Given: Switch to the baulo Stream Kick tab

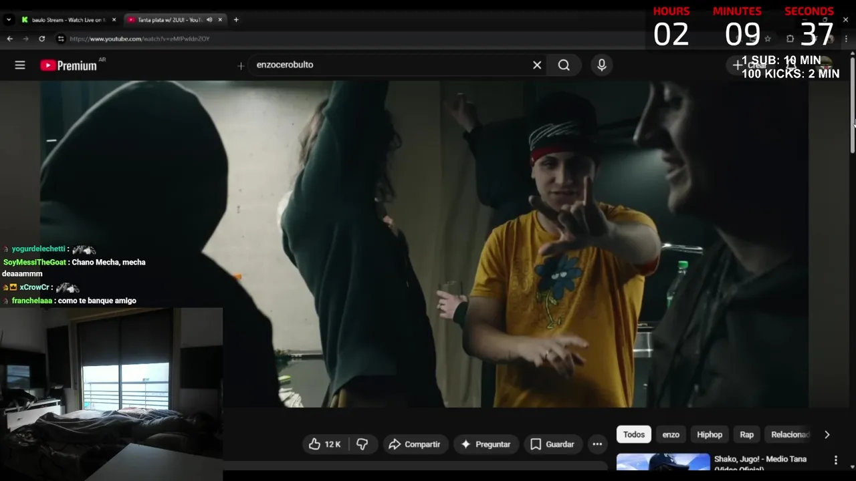Looking at the screenshot, I should coord(68,19).
